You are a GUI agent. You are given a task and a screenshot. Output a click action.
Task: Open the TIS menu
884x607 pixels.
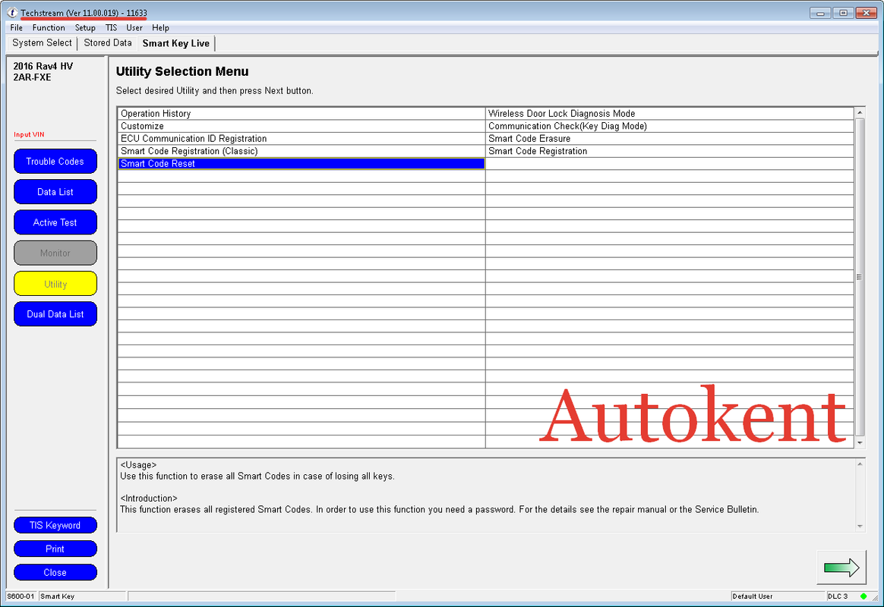pyautogui.click(x=111, y=27)
